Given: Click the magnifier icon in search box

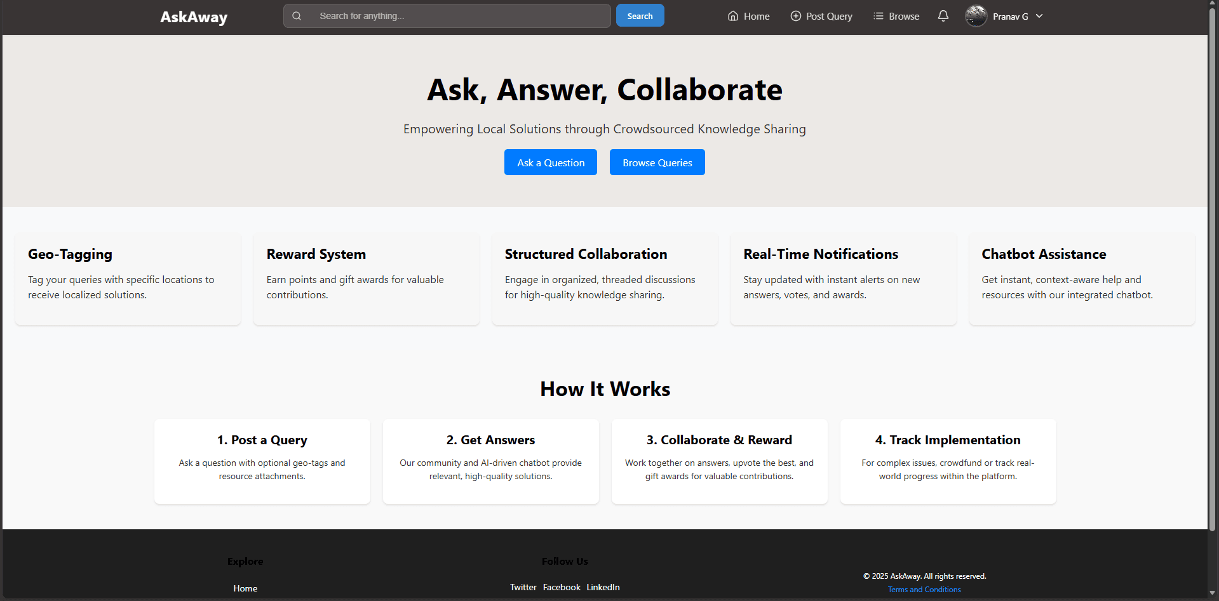Looking at the screenshot, I should click(297, 16).
